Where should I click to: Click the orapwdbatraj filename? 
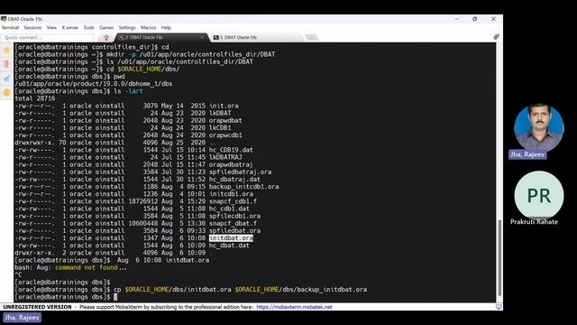[231, 164]
